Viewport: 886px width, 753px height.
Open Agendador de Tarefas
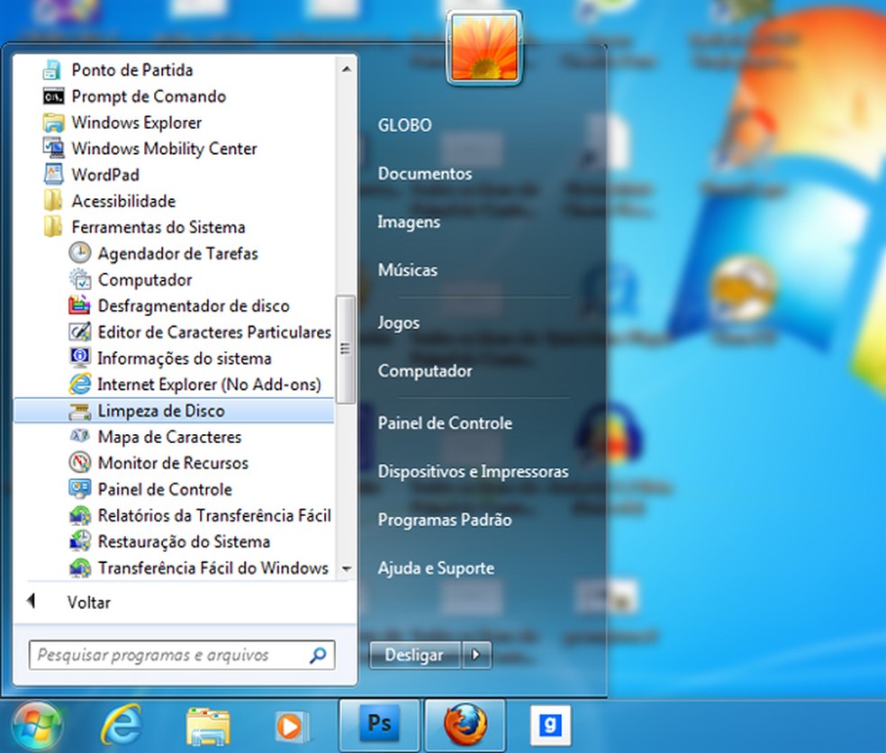pos(177,254)
